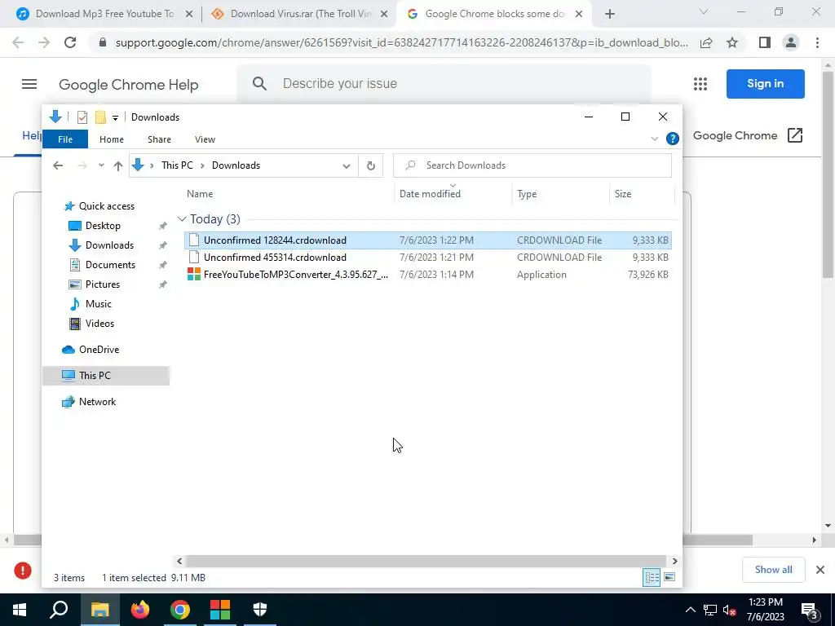Click red download warning icon
The image size is (835, 626).
(x=22, y=571)
